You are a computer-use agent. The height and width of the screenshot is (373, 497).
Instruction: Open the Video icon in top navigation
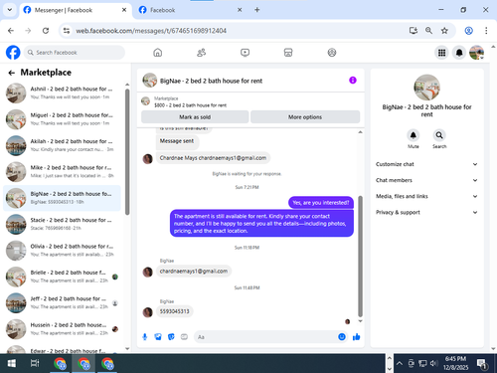(x=245, y=53)
